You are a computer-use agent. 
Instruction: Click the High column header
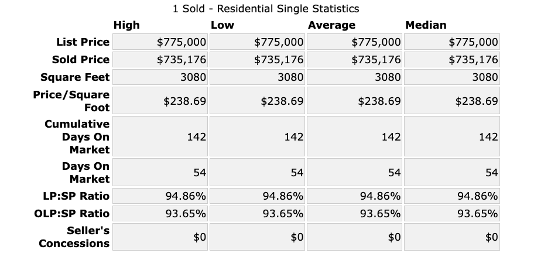tap(126, 25)
